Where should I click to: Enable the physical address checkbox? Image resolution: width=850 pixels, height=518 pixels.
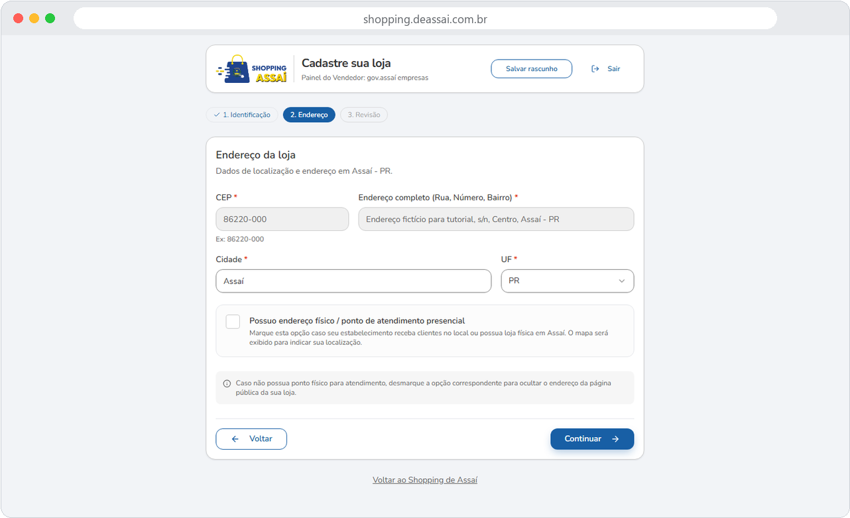coord(233,322)
